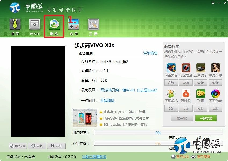Viewport: 228px width, 161px height.
Task: Minimize the window from title bar
Action: (x=219, y=3)
